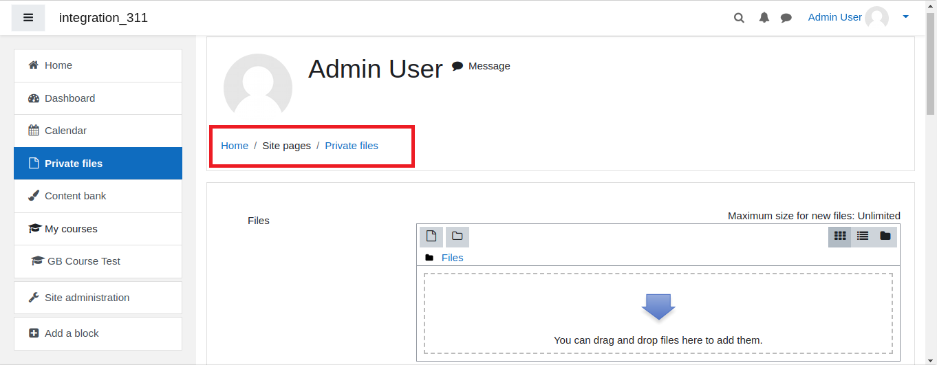Viewport: 937px width, 365px height.
Task: Click the Content bank paintbrush icon
Action: [34, 196]
